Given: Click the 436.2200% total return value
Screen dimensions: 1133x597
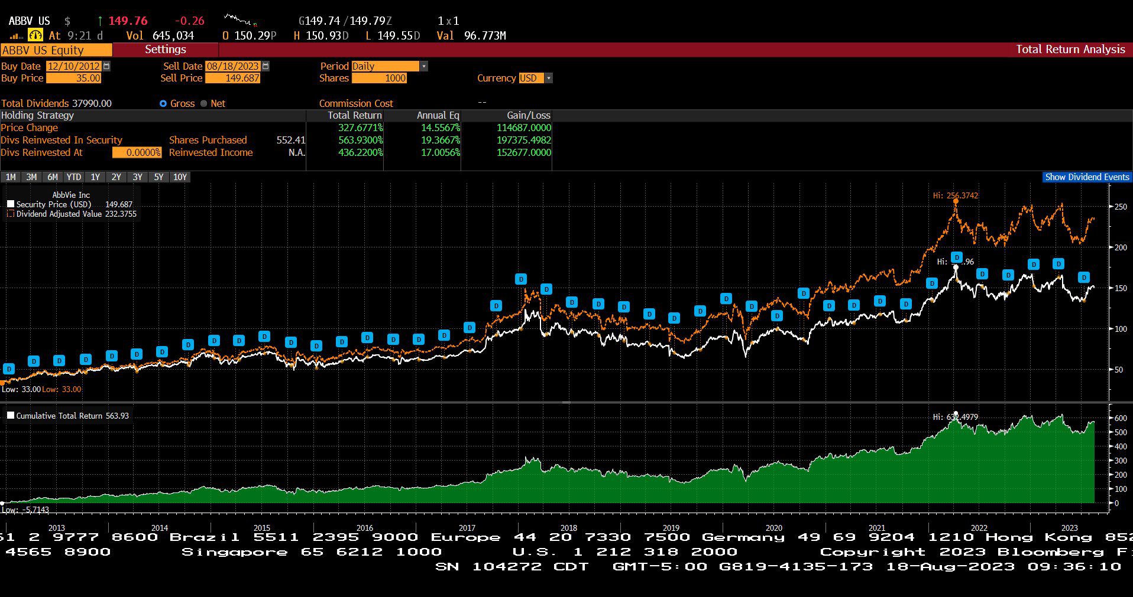Looking at the screenshot, I should tap(361, 152).
